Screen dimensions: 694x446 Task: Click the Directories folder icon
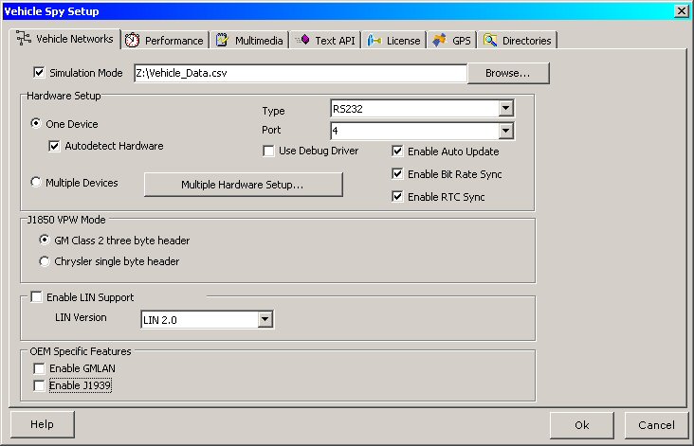(x=490, y=41)
